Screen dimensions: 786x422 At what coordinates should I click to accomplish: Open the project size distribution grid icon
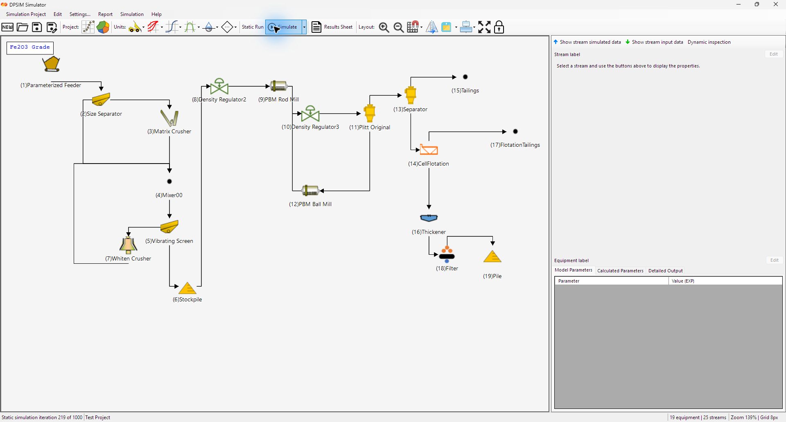click(88, 27)
